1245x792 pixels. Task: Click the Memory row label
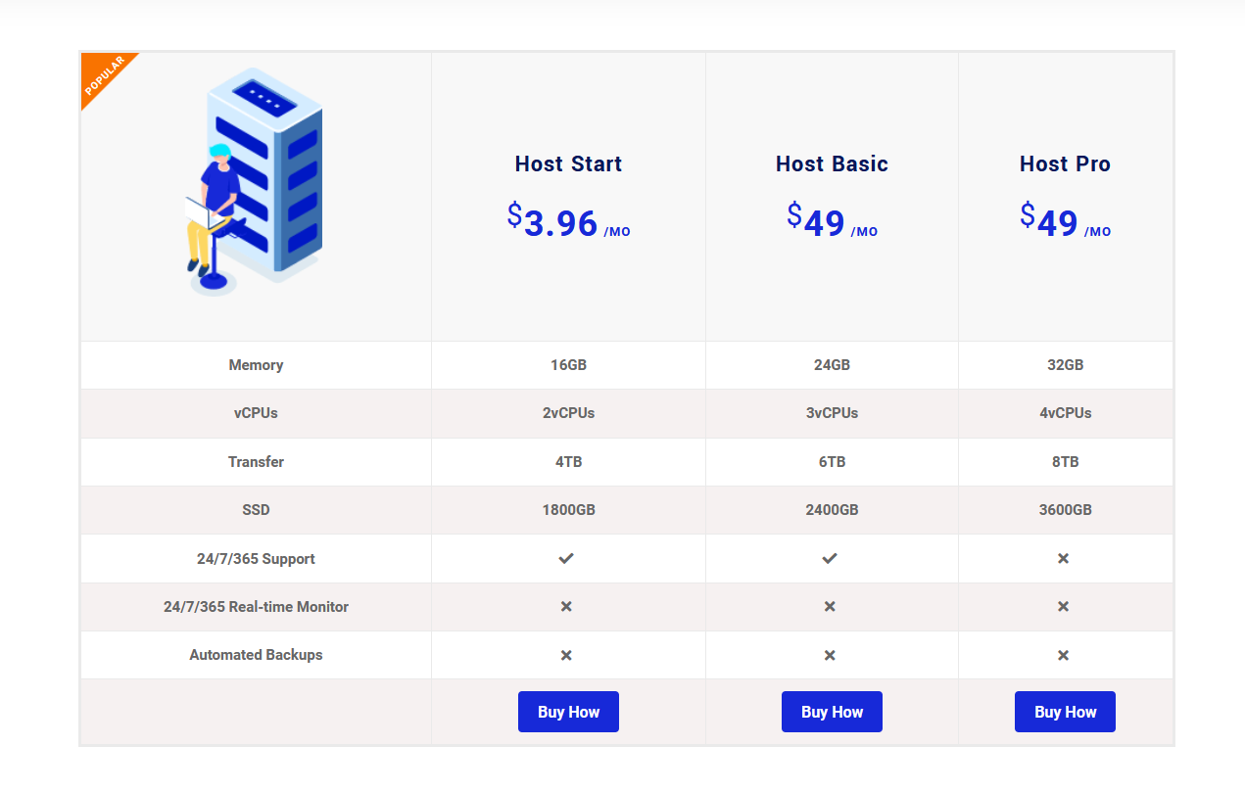tap(256, 364)
